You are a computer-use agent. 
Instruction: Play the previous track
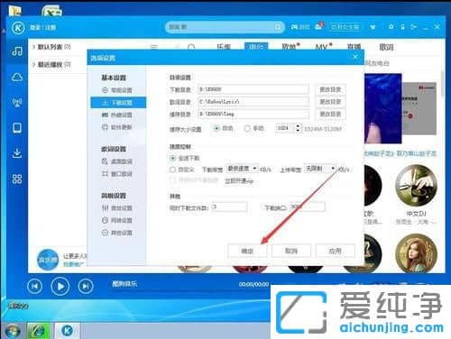coord(35,286)
